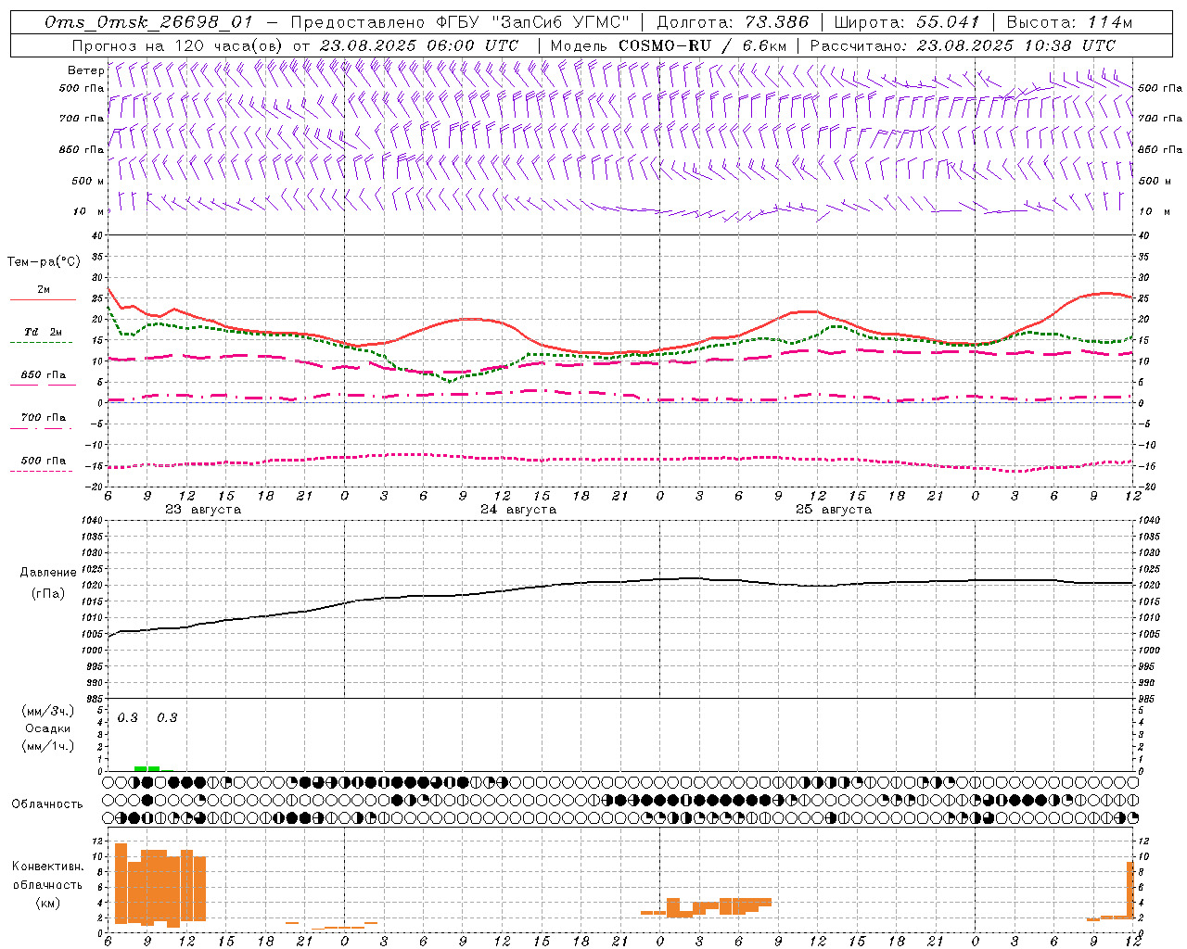
Task: Click the Широта: 55.041 header field
Action: pyautogui.click(x=907, y=23)
